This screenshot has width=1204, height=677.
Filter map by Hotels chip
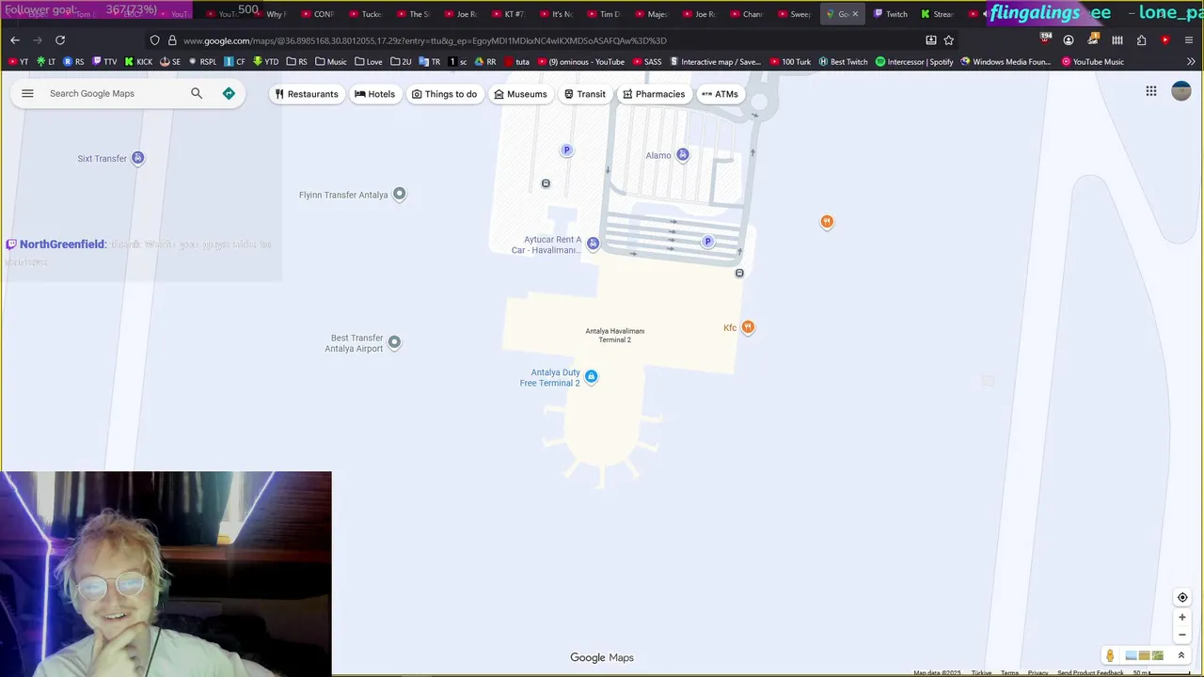point(374,94)
